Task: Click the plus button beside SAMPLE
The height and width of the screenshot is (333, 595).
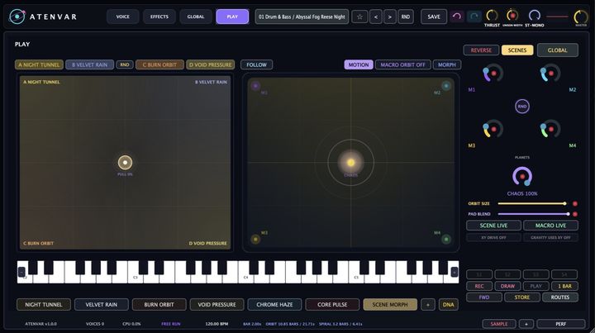Action: (x=526, y=324)
